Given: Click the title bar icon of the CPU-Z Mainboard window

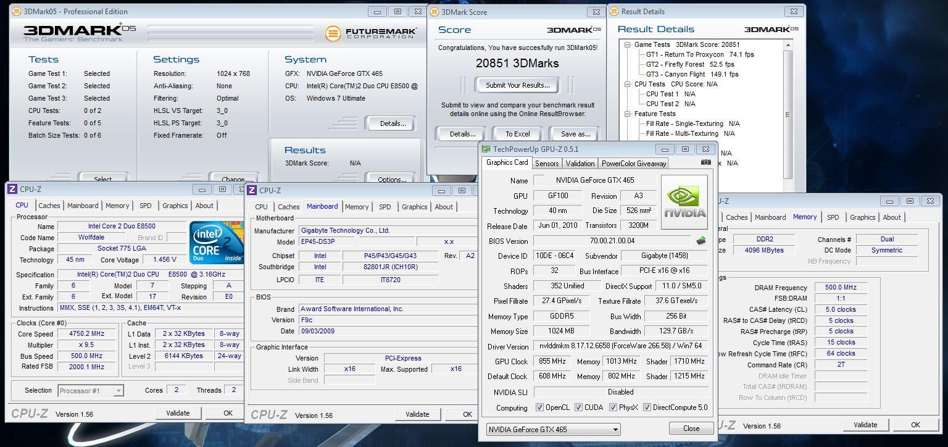Looking at the screenshot, I should tap(252, 191).
